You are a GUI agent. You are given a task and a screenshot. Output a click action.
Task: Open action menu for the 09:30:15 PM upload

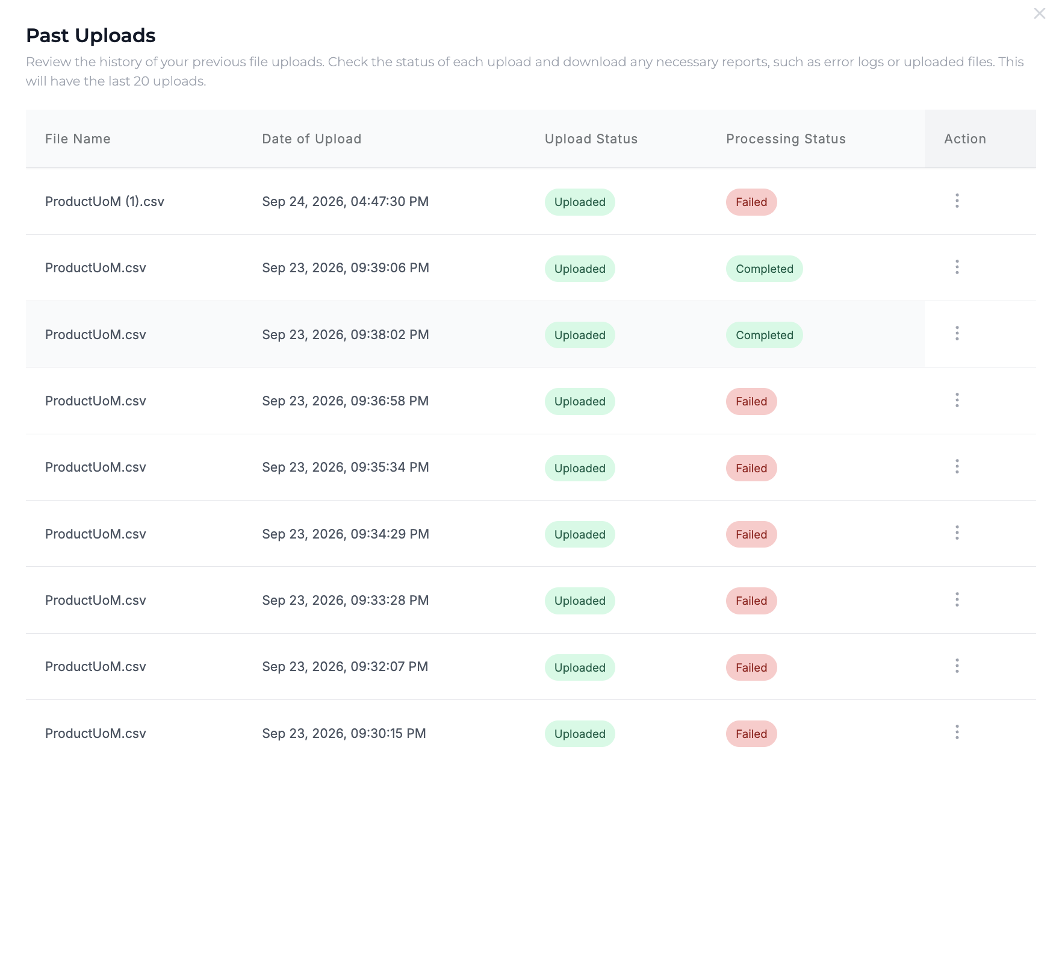click(957, 732)
